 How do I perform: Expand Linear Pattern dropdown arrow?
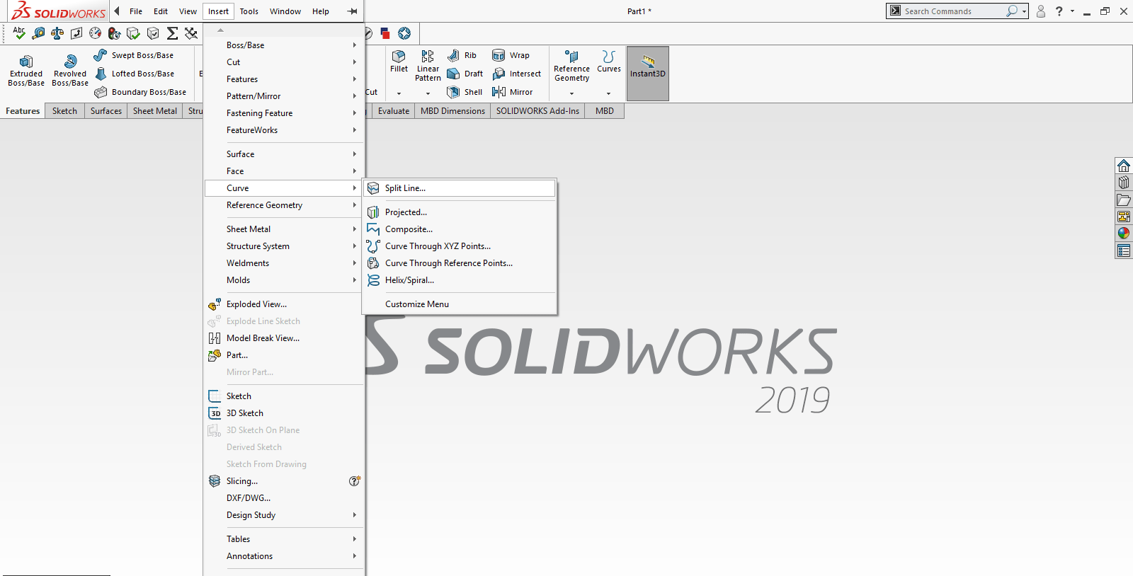tap(428, 93)
